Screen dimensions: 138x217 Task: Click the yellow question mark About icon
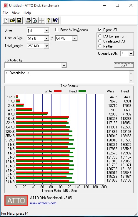point(49,21)
